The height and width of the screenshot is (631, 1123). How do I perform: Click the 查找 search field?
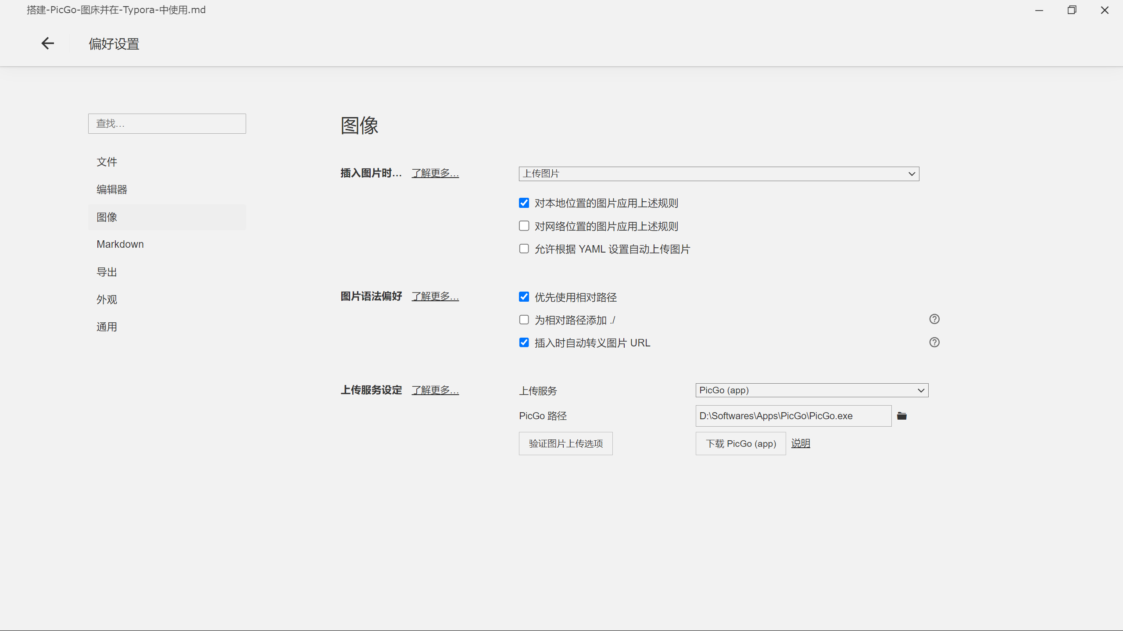click(x=167, y=124)
